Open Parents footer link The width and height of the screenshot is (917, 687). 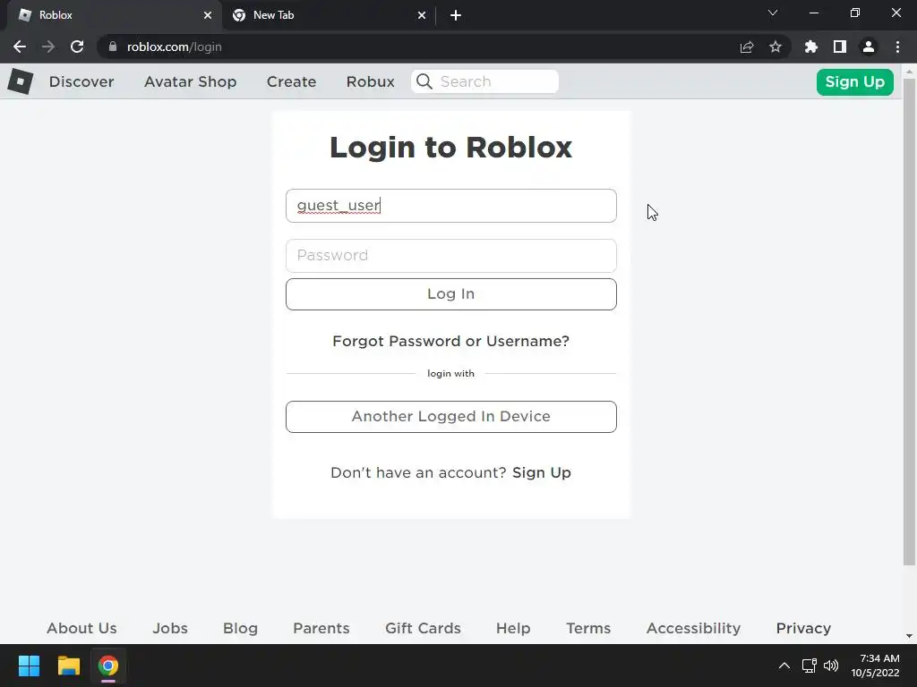321,628
